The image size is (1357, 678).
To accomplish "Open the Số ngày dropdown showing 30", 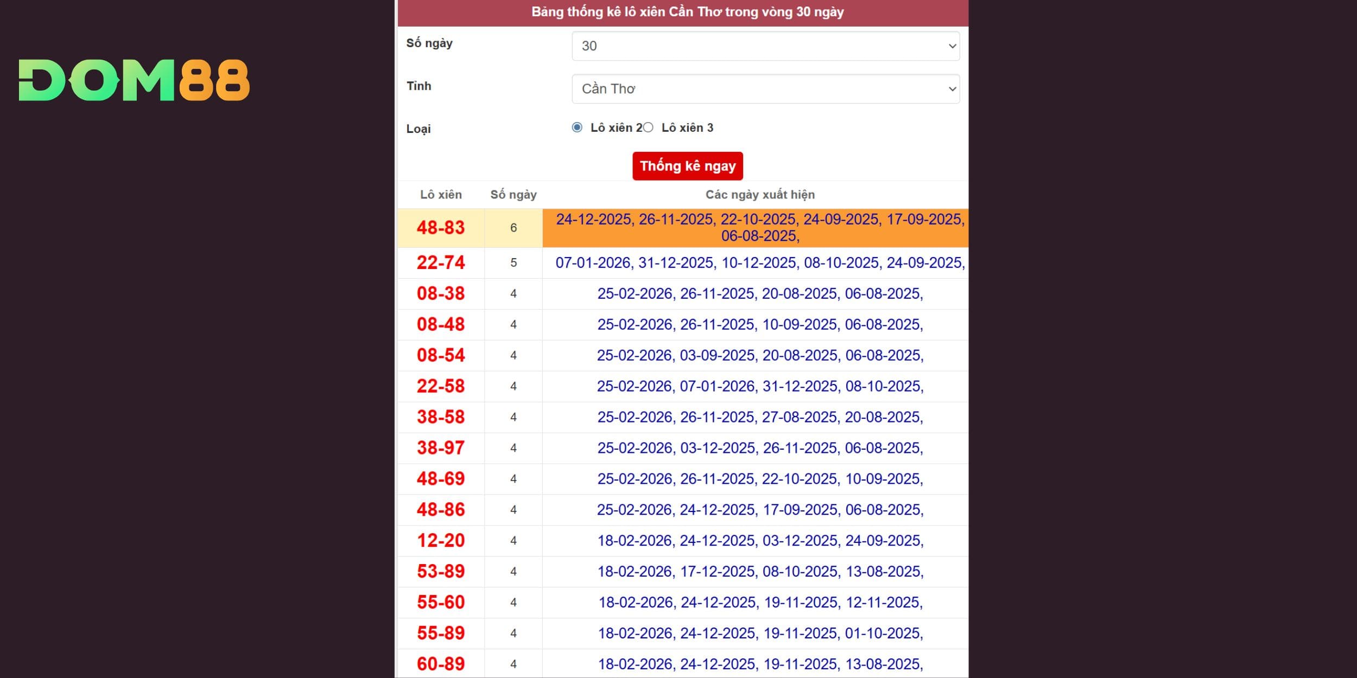I will tap(765, 46).
